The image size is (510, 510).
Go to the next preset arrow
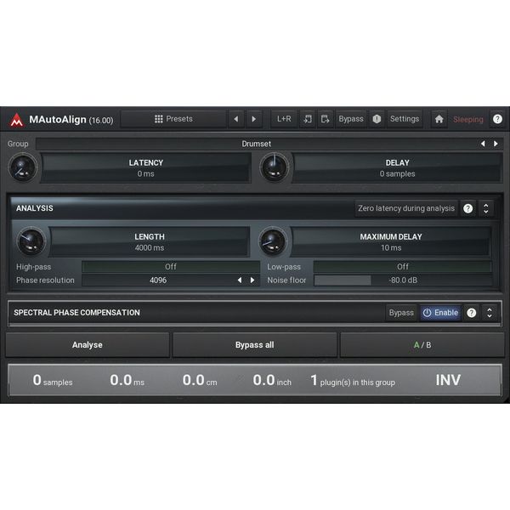[254, 119]
